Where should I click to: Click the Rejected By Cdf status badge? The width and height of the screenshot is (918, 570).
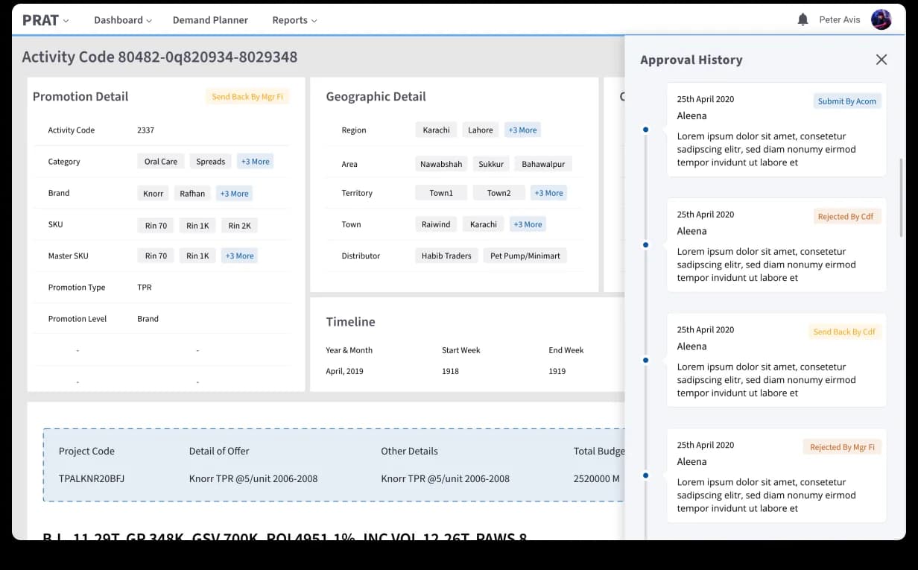(x=846, y=217)
